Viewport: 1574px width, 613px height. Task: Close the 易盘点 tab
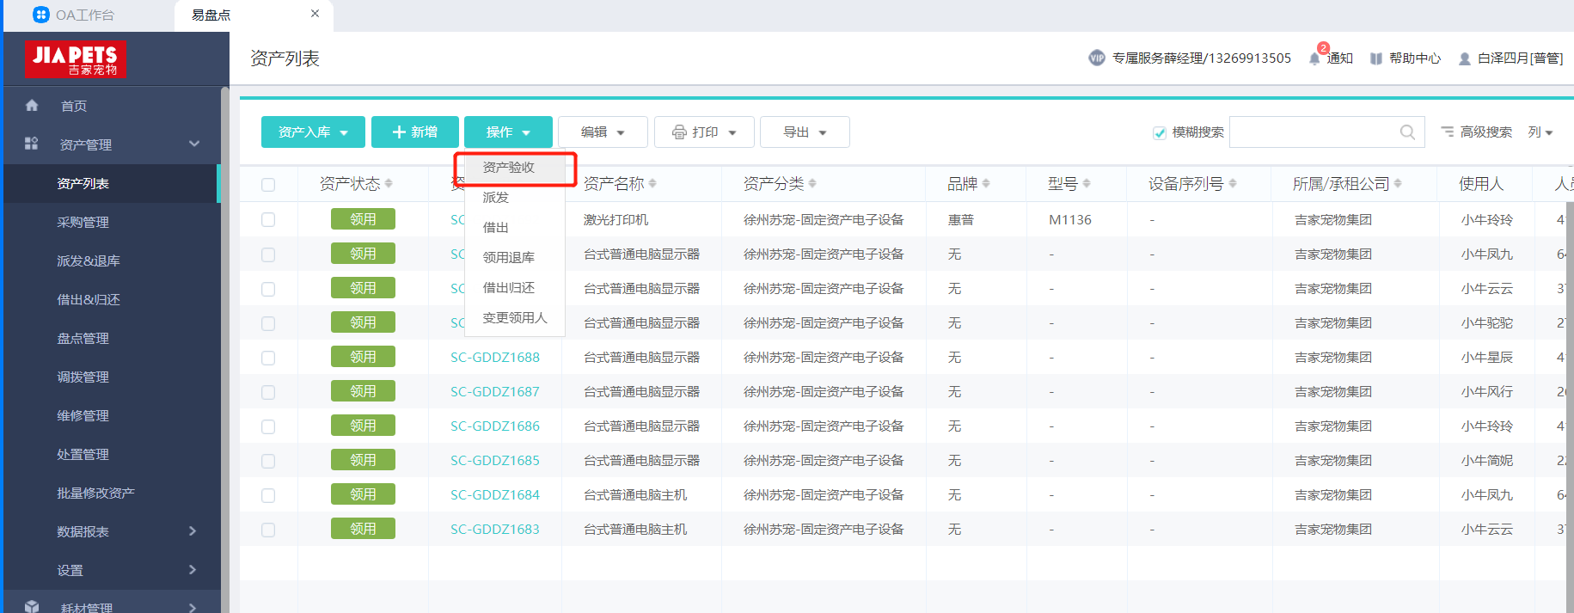pos(315,14)
